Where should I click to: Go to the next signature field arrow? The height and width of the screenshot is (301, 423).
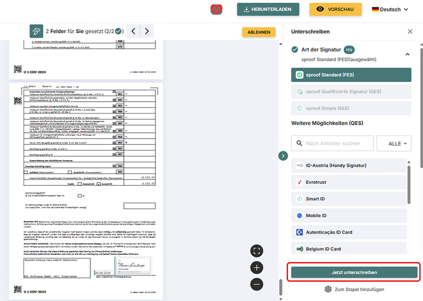(147, 31)
